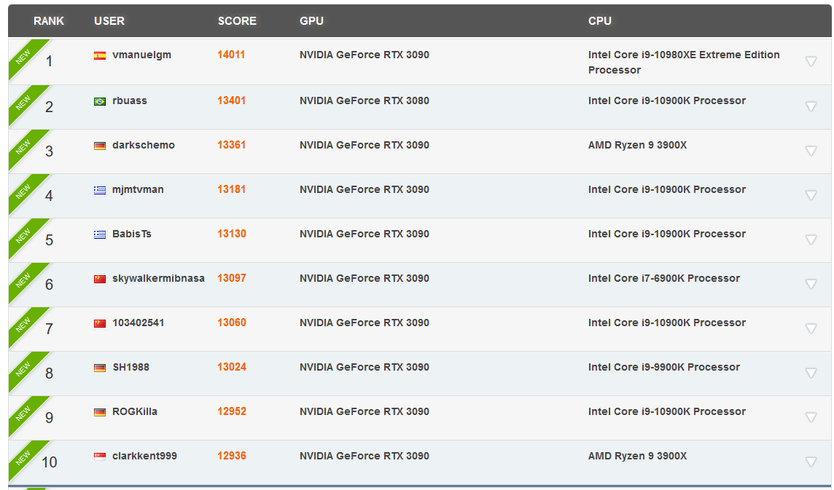The image size is (834, 490).
Task: Click German flag icon next to darkschemo
Action: click(x=99, y=146)
